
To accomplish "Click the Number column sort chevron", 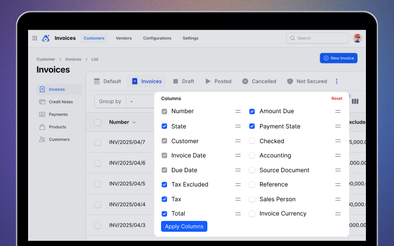I will pos(134,123).
